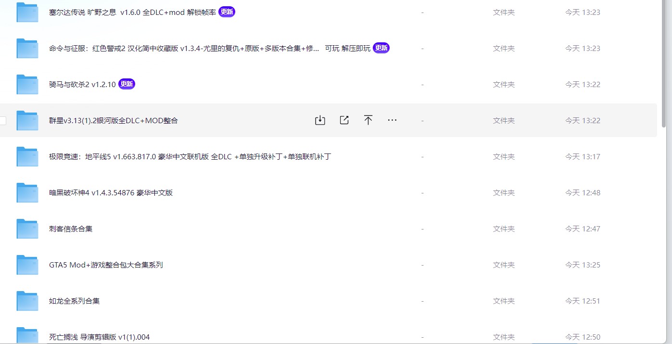Open folder icon for 骑马与砍杀2

(27, 84)
